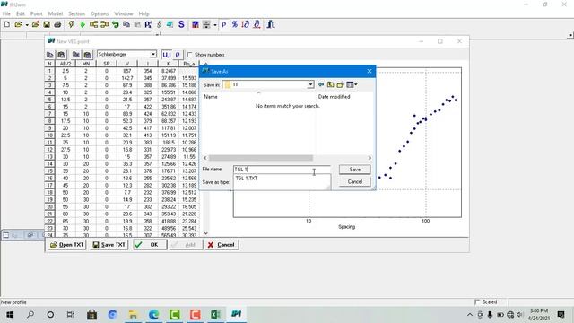Click Cancel button in VES point window
The width and height of the screenshot is (574, 323).
pos(222,245)
